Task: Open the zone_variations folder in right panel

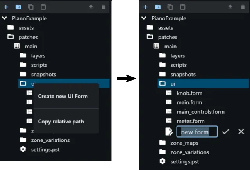Action: (x=184, y=152)
